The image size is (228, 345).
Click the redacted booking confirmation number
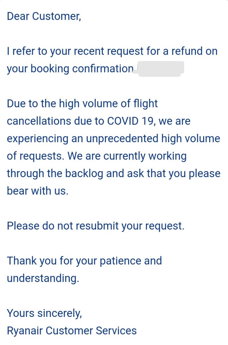160,69
